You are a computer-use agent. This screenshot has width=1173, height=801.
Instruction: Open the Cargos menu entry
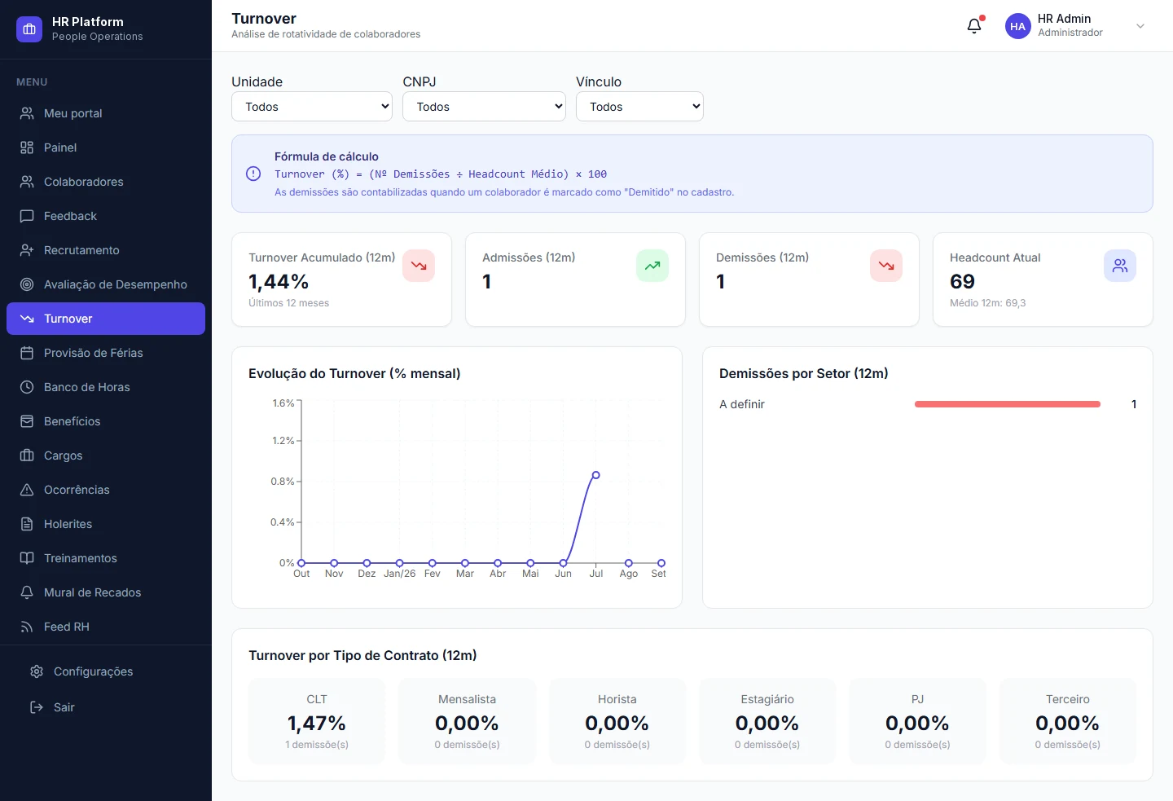click(106, 456)
